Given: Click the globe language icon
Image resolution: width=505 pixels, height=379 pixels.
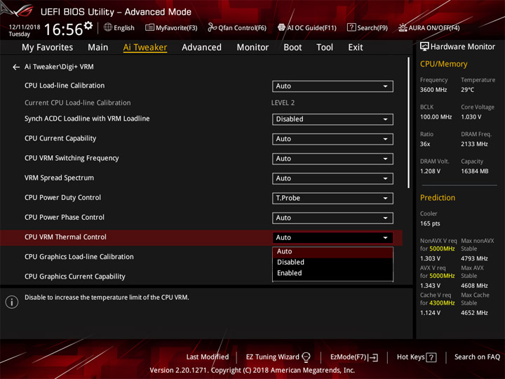Looking at the screenshot, I should coord(108,27).
